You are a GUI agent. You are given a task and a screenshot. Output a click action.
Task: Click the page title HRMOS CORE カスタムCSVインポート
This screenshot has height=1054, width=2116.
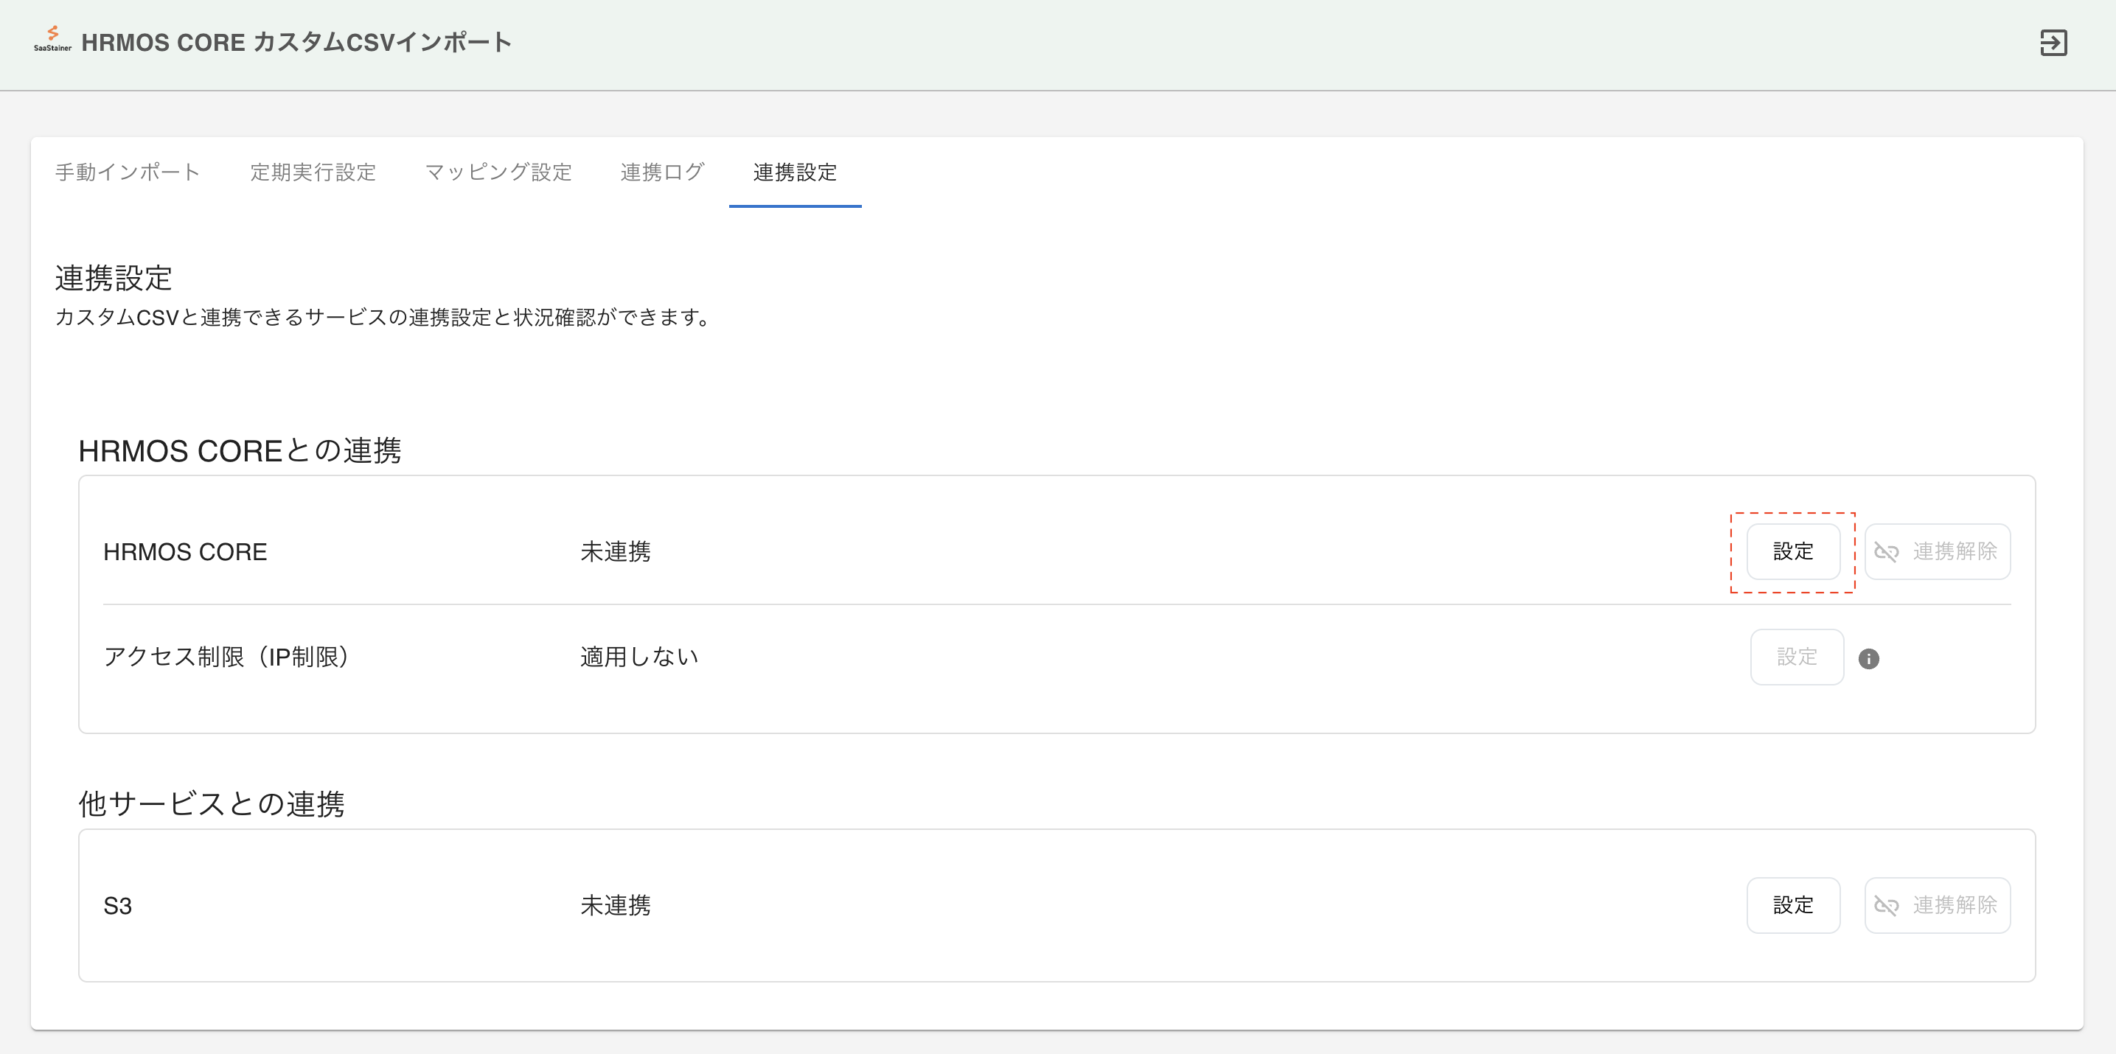point(297,42)
